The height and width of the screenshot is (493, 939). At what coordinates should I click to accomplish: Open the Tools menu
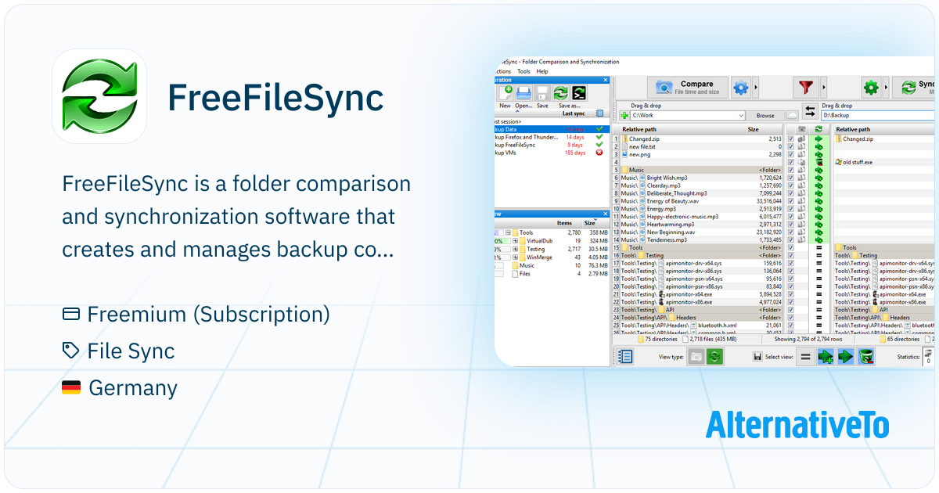pyautogui.click(x=523, y=71)
